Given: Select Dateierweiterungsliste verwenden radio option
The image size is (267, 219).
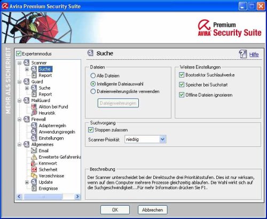Looking at the screenshot, I should pyautogui.click(x=93, y=91).
